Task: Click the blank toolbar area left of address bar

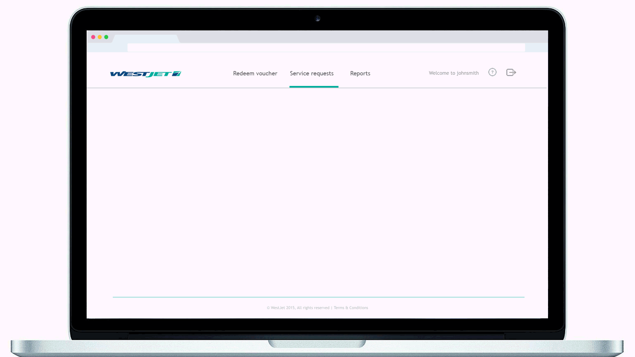Action: (107, 48)
